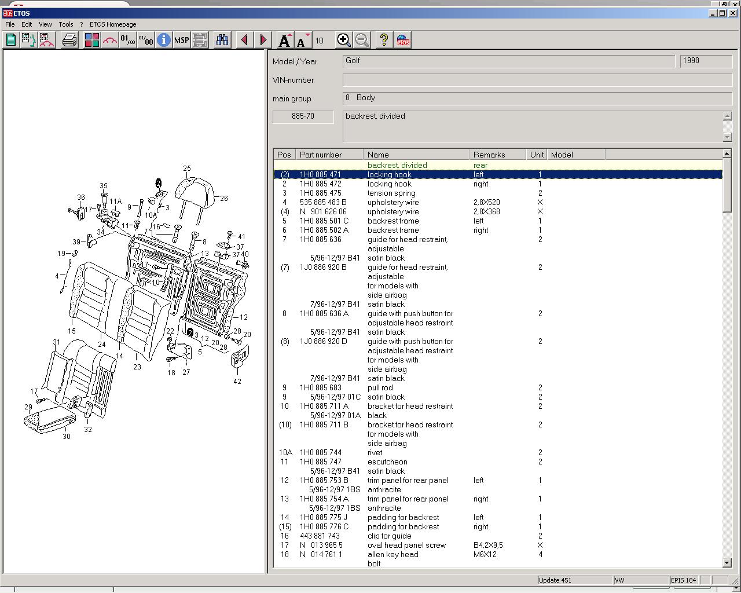Viewport: 741px width, 593px height.
Task: Increase font size with larger A icon
Action: (284, 40)
